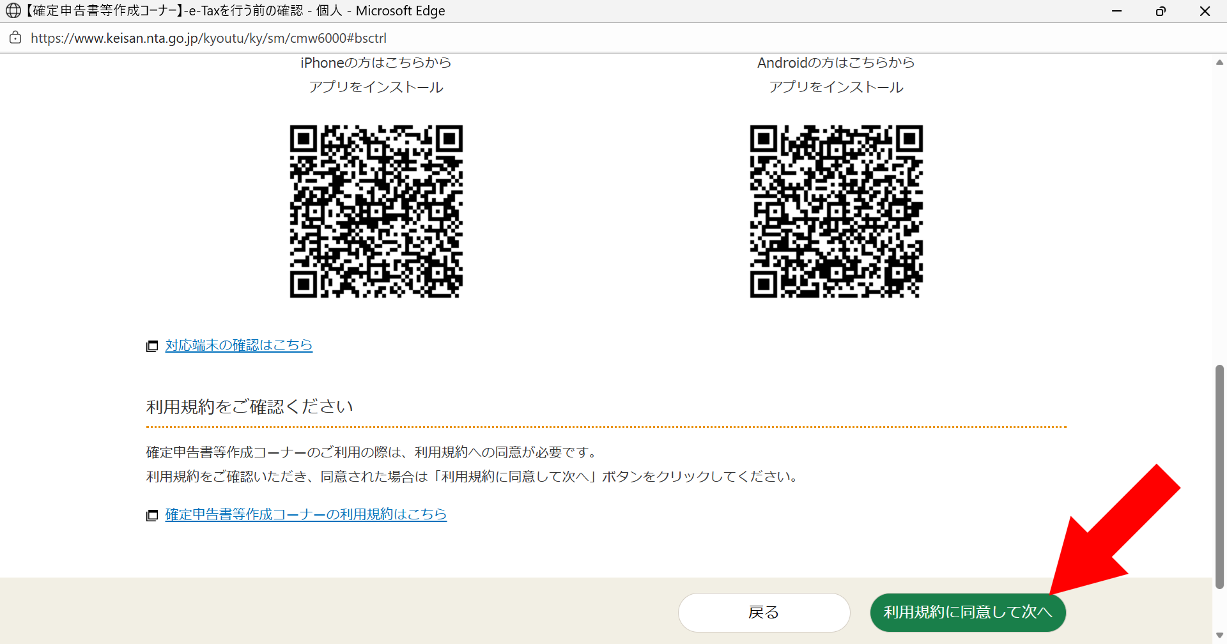The image size is (1227, 644).
Task: Click the new-window icon beside the 利用規約 link
Action: (152, 516)
